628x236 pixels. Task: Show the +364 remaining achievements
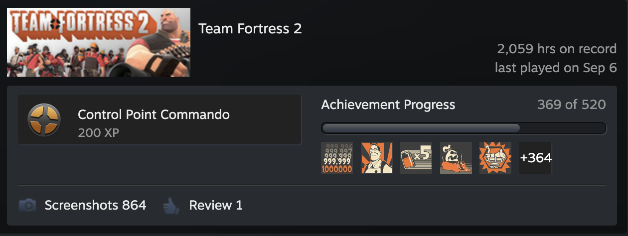point(535,158)
